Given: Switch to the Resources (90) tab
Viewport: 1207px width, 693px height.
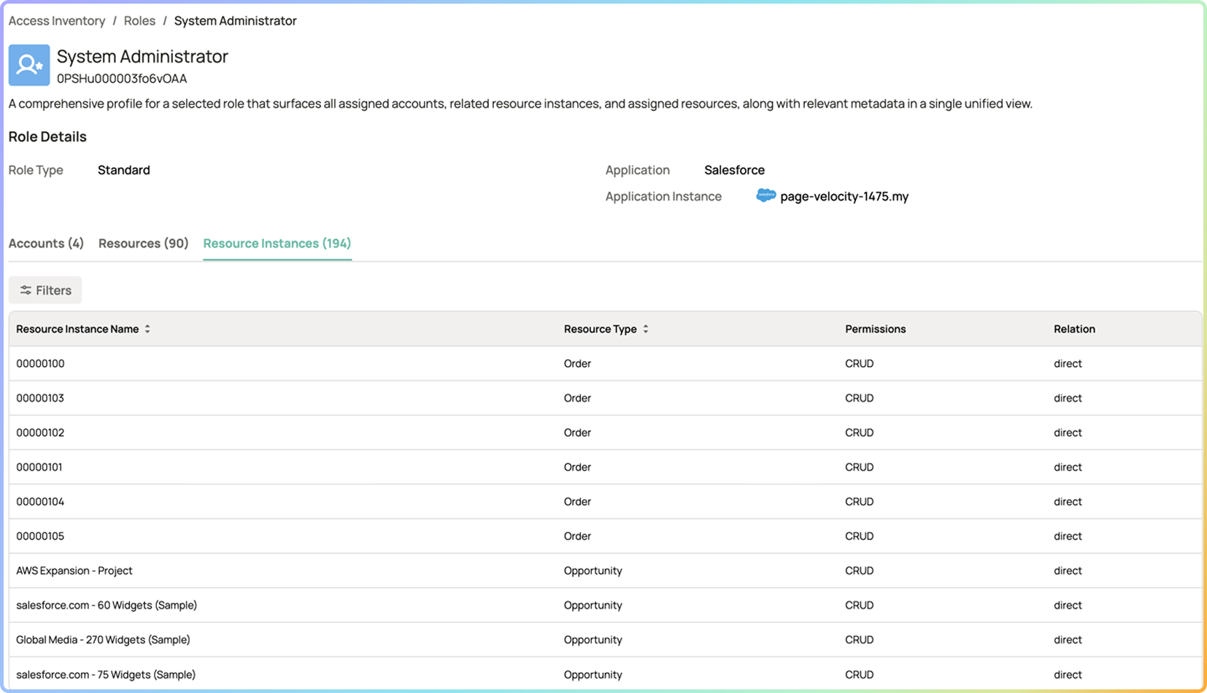Looking at the screenshot, I should pyautogui.click(x=144, y=243).
